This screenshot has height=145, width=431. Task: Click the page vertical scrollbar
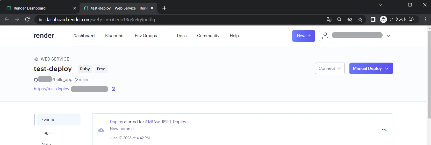click(429, 75)
